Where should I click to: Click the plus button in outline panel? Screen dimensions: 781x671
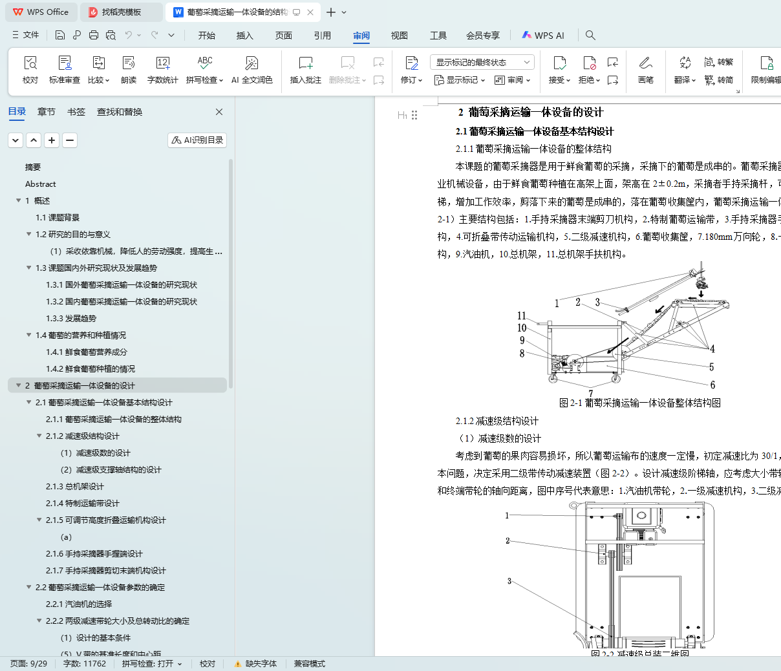pyautogui.click(x=52, y=140)
